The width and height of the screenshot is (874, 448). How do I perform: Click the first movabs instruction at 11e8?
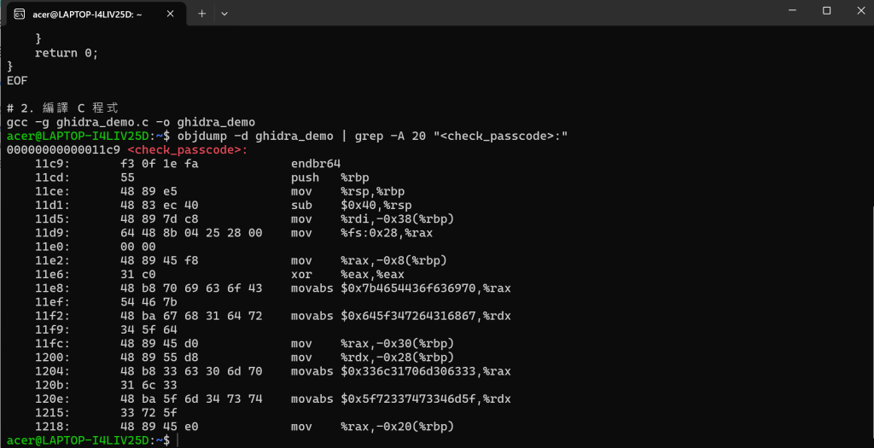click(x=400, y=288)
